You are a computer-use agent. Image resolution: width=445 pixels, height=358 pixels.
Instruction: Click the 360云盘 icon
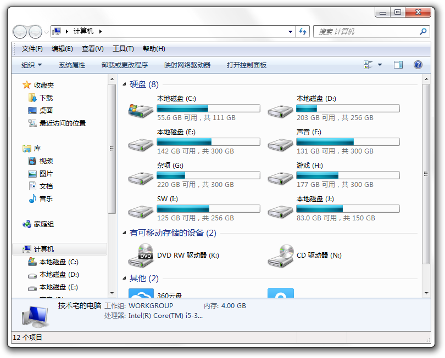tap(141, 294)
